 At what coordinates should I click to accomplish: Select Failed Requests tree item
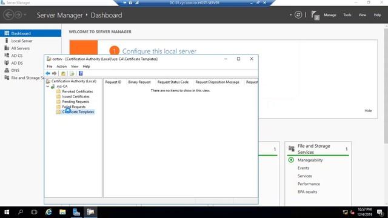click(74, 107)
